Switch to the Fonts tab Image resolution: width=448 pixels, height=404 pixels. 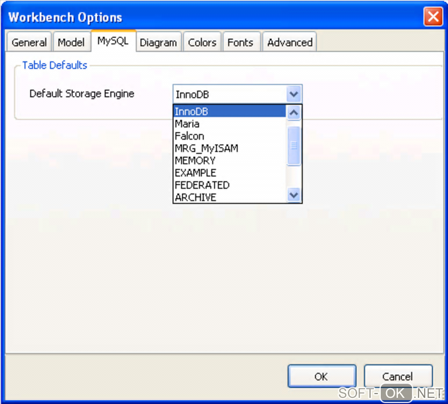tap(241, 42)
